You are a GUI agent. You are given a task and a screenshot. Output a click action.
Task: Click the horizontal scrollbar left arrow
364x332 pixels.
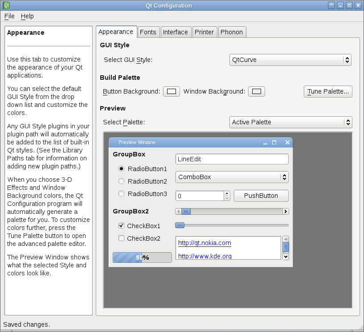[x=178, y=212]
